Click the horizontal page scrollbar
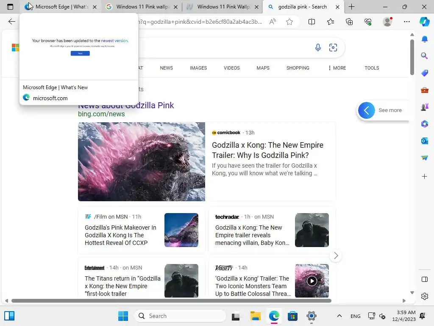Screen dimensions: 434x326 coord(171,301)
